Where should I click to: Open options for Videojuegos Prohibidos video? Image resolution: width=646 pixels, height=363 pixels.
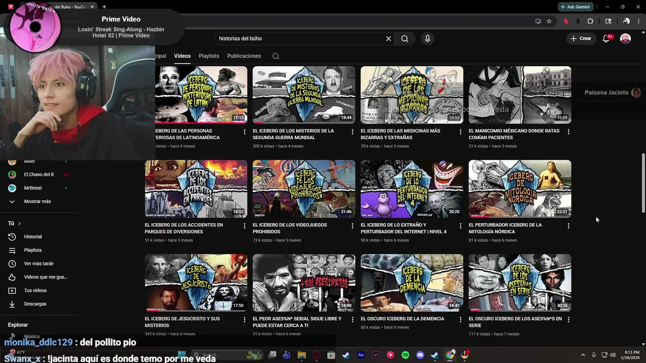(x=352, y=226)
